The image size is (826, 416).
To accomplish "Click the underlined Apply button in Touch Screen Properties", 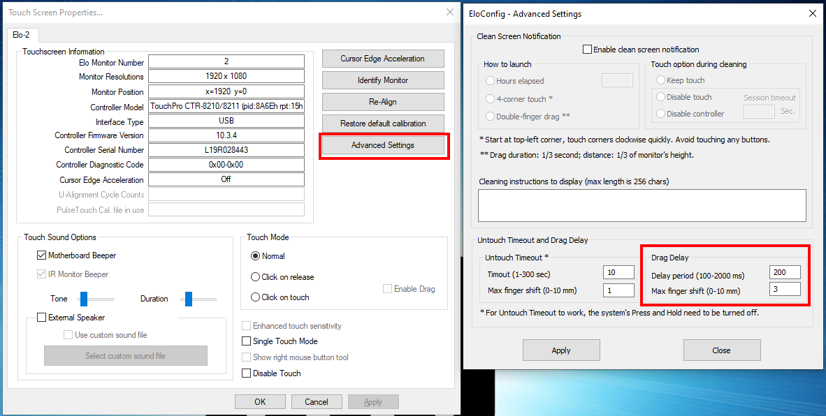I will 373,402.
